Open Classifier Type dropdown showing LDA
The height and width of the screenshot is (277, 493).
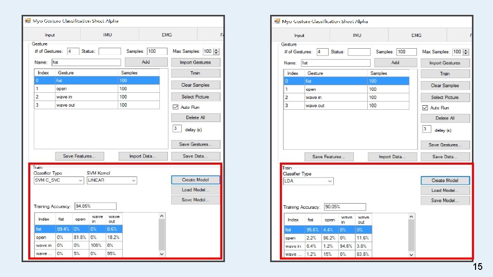coord(308,181)
